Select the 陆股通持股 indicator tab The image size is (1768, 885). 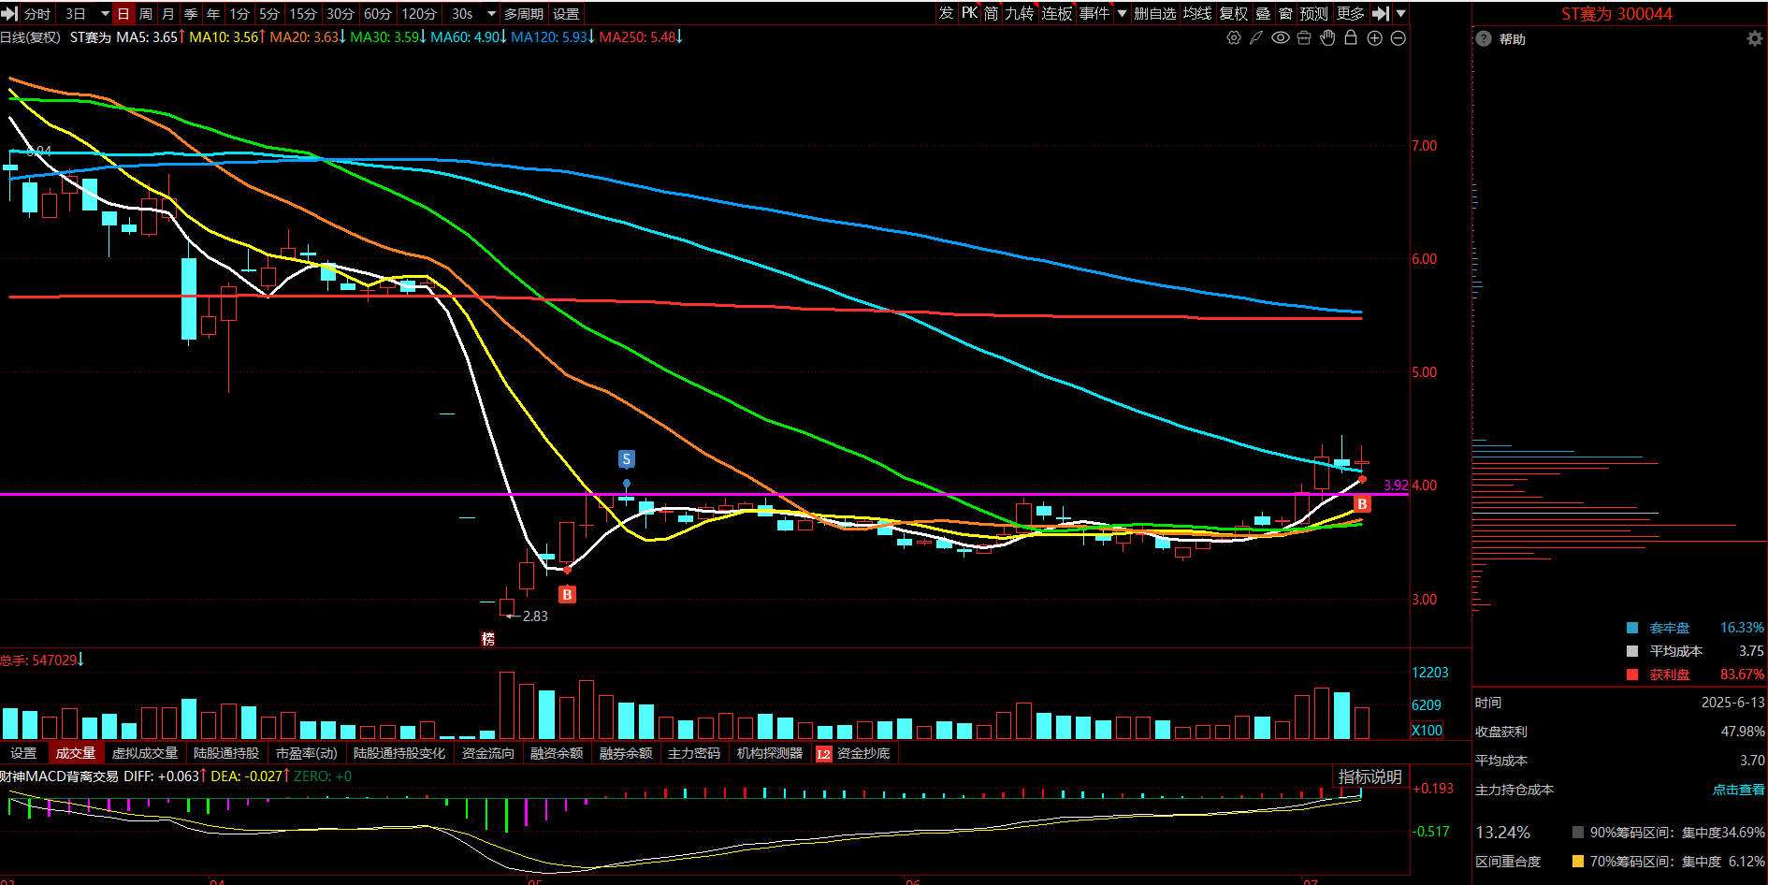pyautogui.click(x=226, y=753)
